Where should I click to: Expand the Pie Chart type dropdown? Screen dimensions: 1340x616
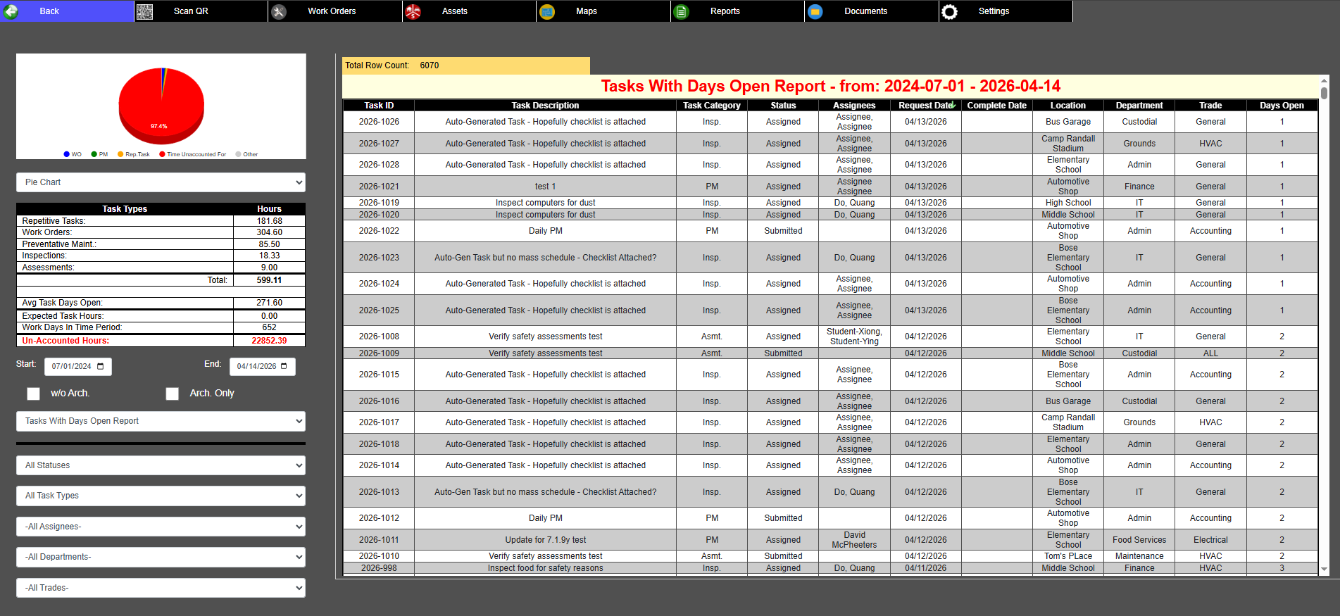click(161, 182)
